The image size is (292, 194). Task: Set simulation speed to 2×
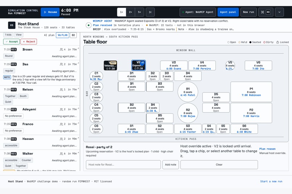(130, 12)
